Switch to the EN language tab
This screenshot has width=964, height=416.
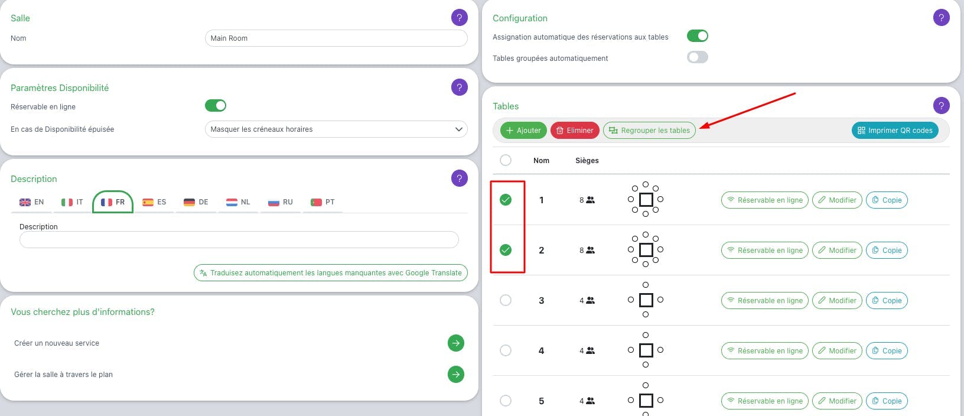click(x=32, y=202)
